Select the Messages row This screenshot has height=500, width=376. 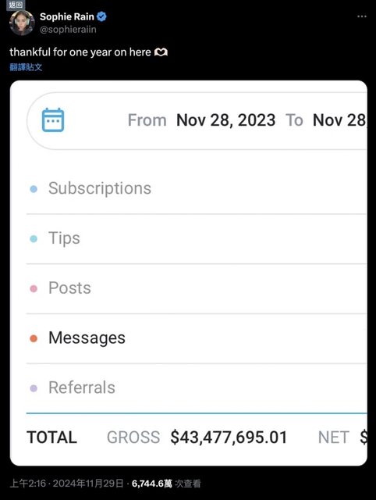point(197,338)
